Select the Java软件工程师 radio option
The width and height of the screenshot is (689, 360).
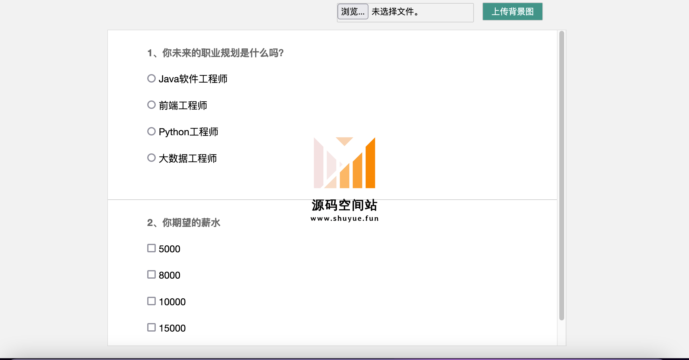[151, 78]
